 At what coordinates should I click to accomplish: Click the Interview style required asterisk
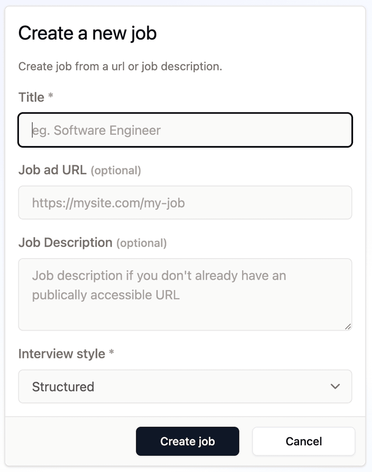coord(111,353)
